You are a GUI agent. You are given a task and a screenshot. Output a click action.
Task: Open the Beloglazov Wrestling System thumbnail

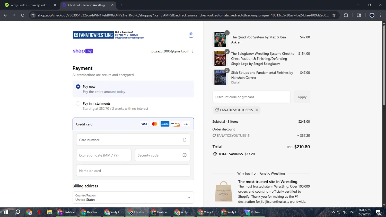tap(220, 59)
